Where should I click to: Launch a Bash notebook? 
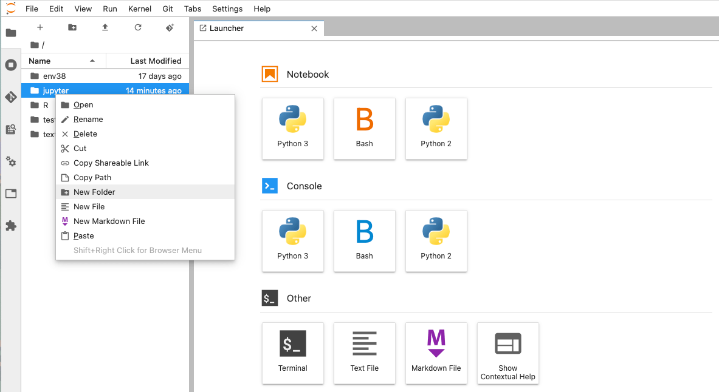[365, 129]
